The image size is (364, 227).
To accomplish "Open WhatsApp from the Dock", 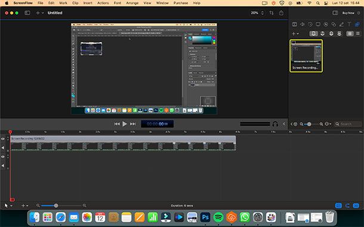I will [x=245, y=217].
